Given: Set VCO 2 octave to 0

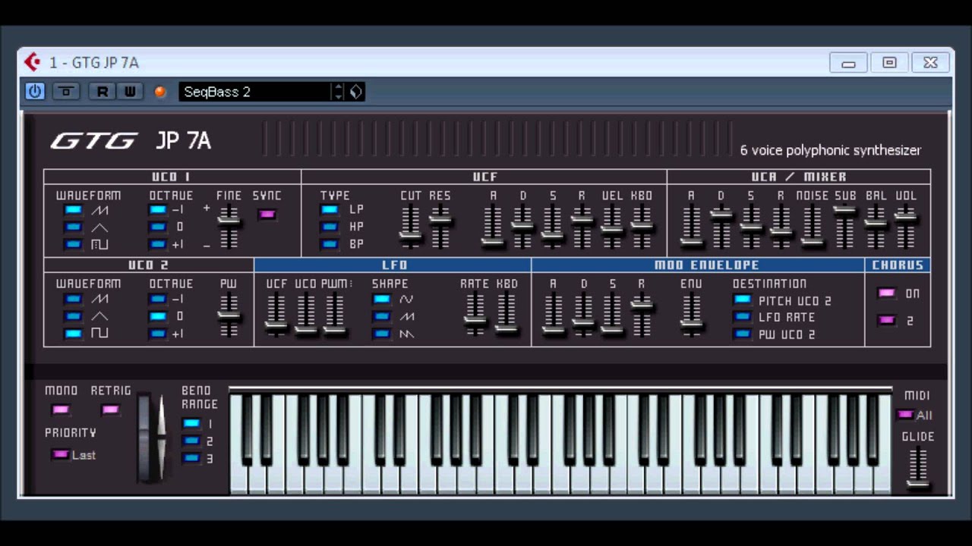Looking at the screenshot, I should click(157, 316).
